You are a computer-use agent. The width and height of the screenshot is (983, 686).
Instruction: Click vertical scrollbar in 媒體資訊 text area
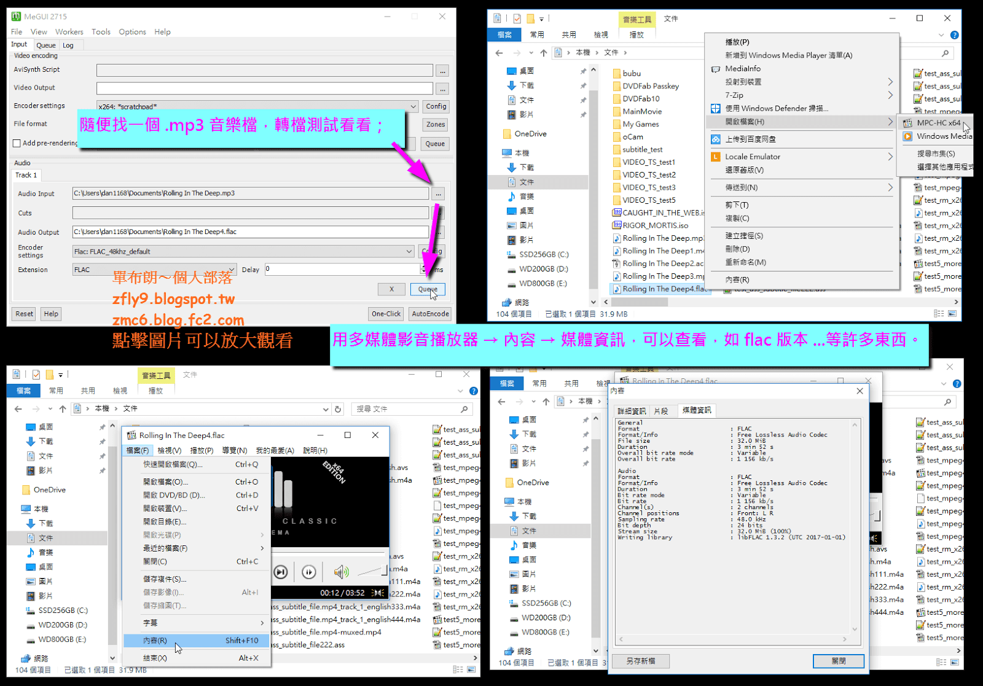click(x=855, y=526)
